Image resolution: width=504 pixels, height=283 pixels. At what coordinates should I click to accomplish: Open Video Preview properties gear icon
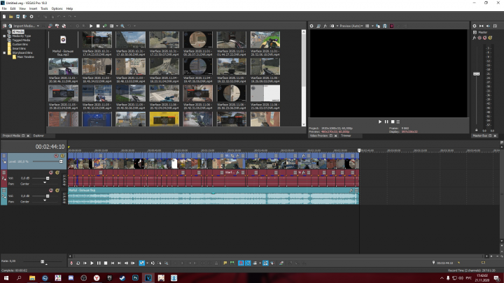click(311, 26)
